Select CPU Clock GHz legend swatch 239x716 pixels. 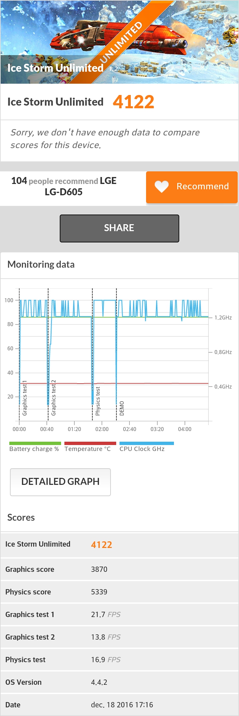click(147, 443)
